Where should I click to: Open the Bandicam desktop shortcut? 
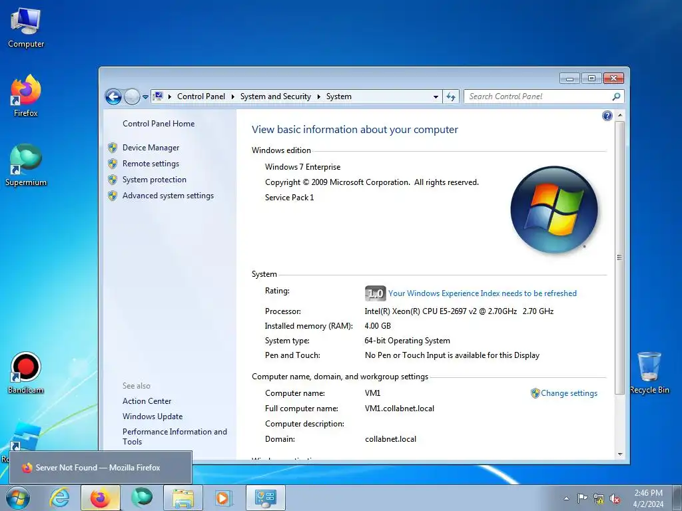coord(26,373)
